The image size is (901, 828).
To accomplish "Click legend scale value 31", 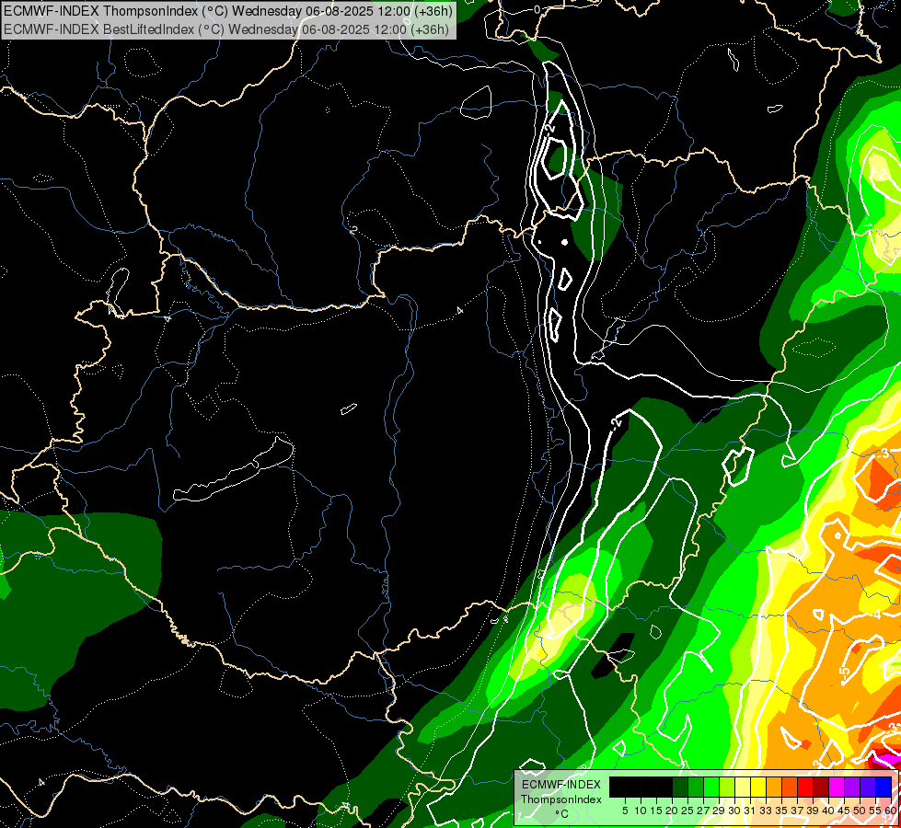I will point(750,811).
